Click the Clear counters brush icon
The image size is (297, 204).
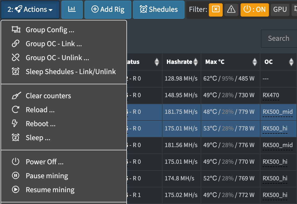tap(16, 96)
